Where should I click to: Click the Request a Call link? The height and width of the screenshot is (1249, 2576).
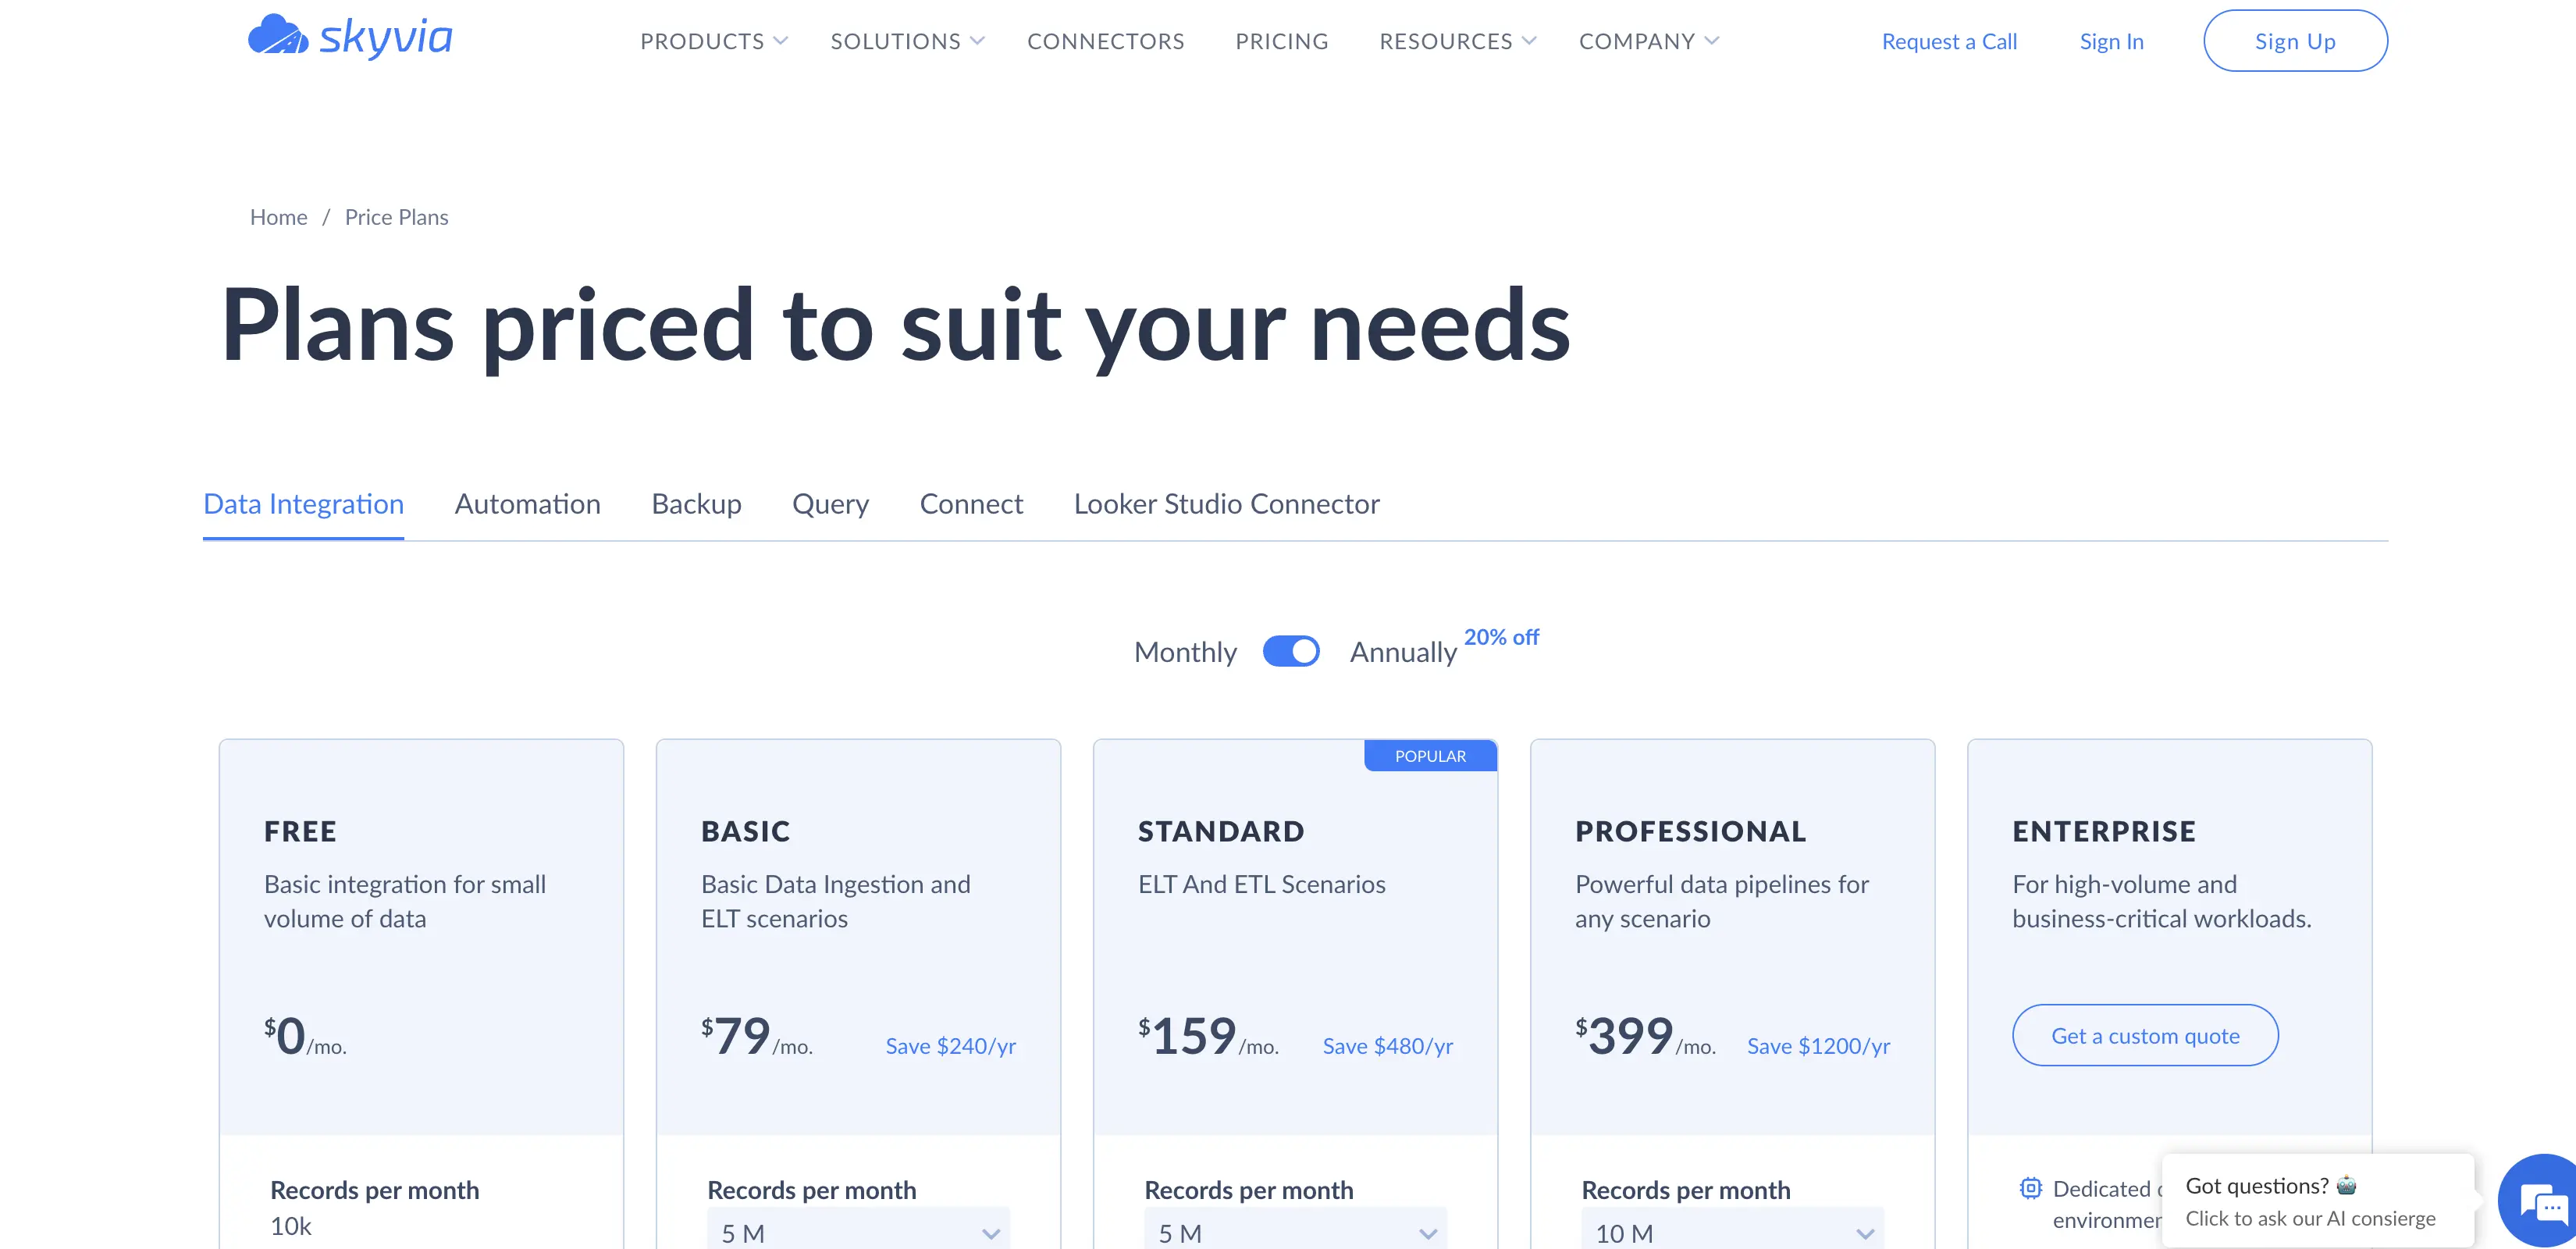coord(1949,41)
